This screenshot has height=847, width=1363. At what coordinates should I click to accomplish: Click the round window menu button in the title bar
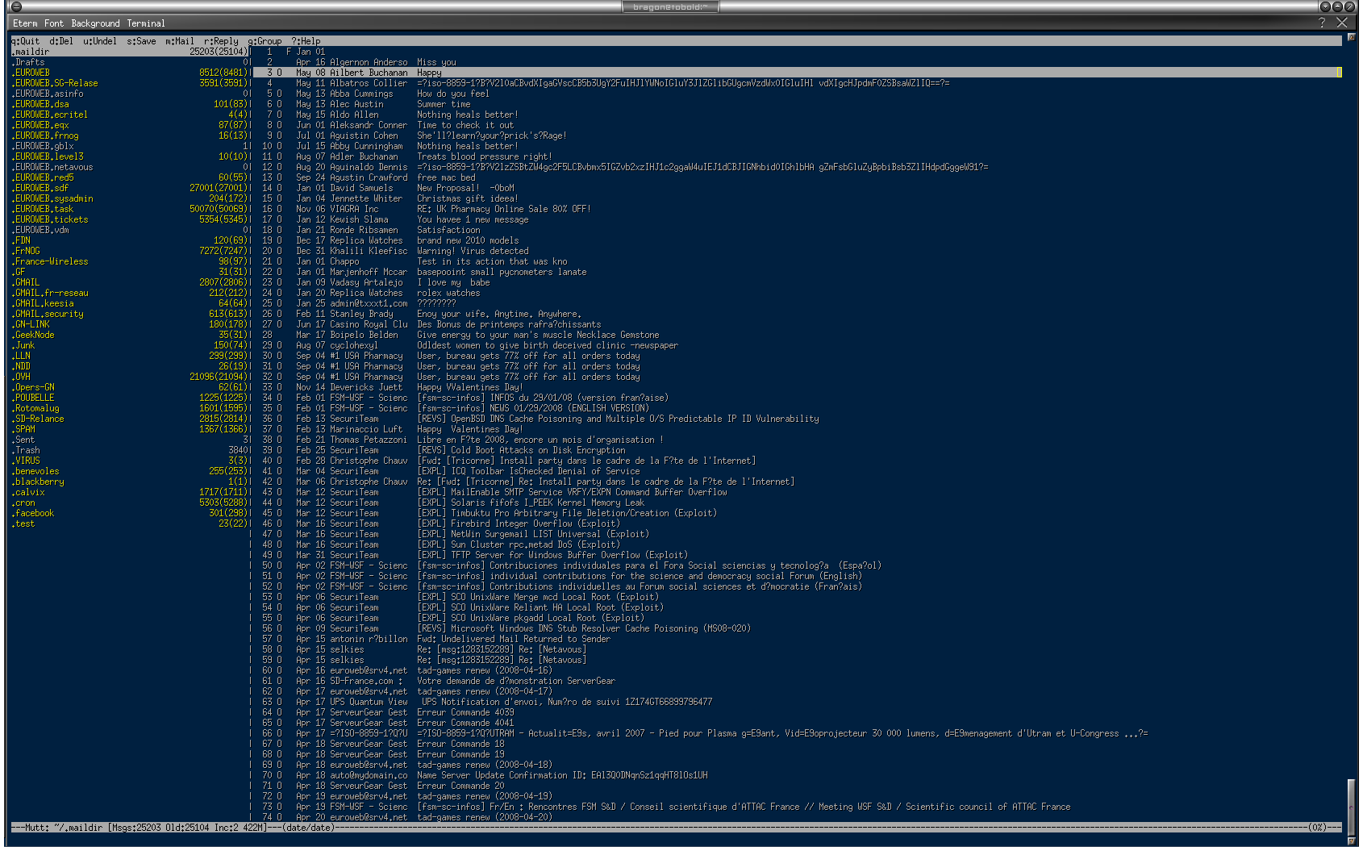point(15,6)
